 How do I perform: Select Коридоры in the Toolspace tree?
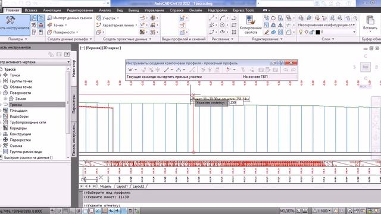(x=18, y=128)
